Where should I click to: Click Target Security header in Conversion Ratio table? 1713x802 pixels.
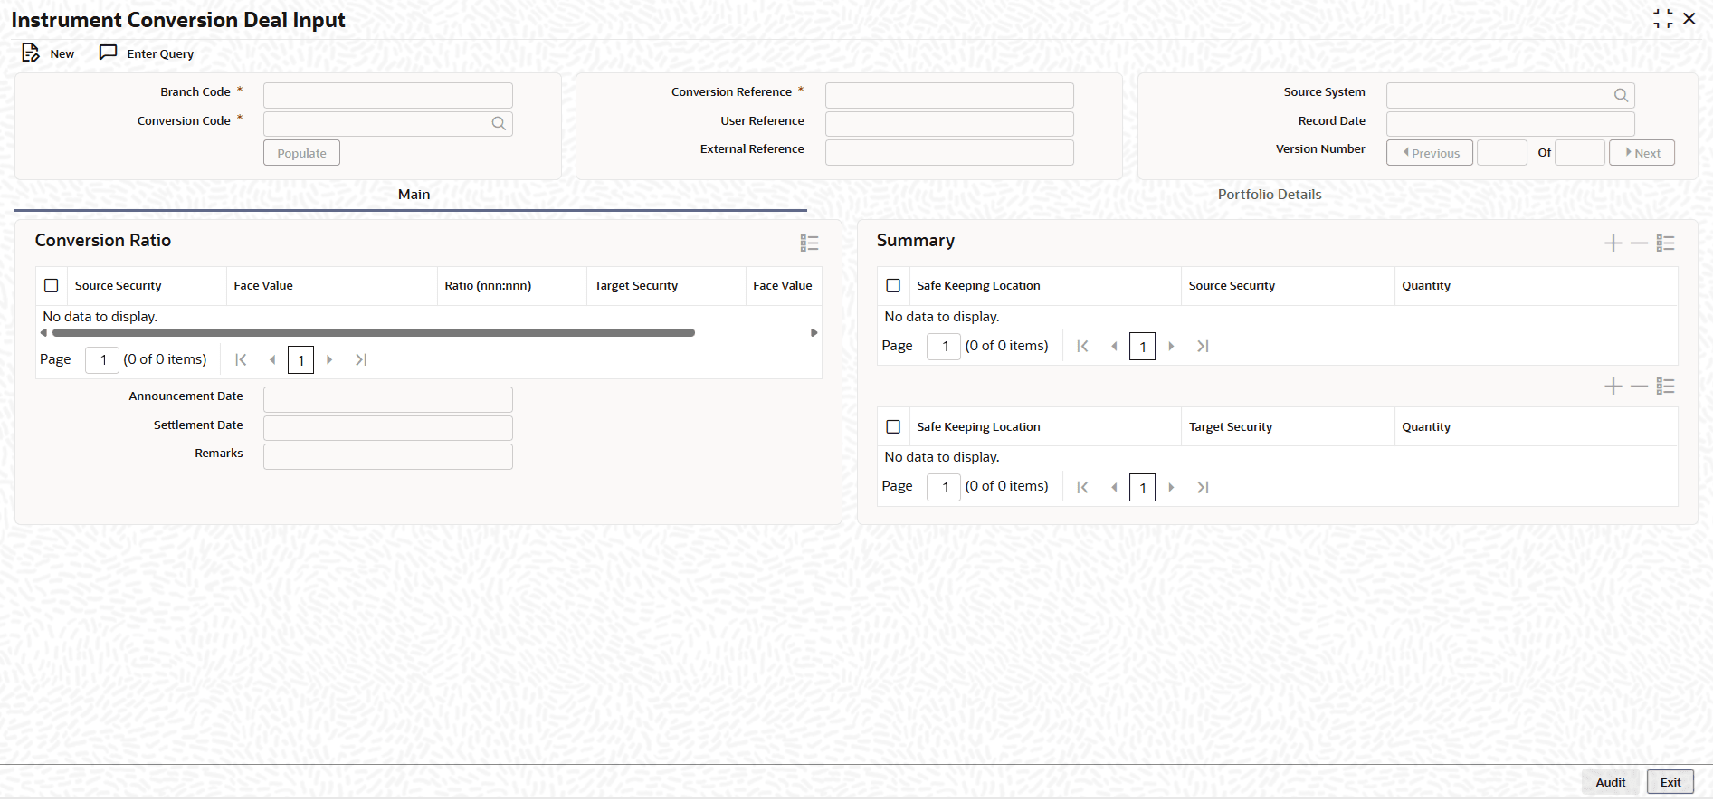(x=636, y=286)
